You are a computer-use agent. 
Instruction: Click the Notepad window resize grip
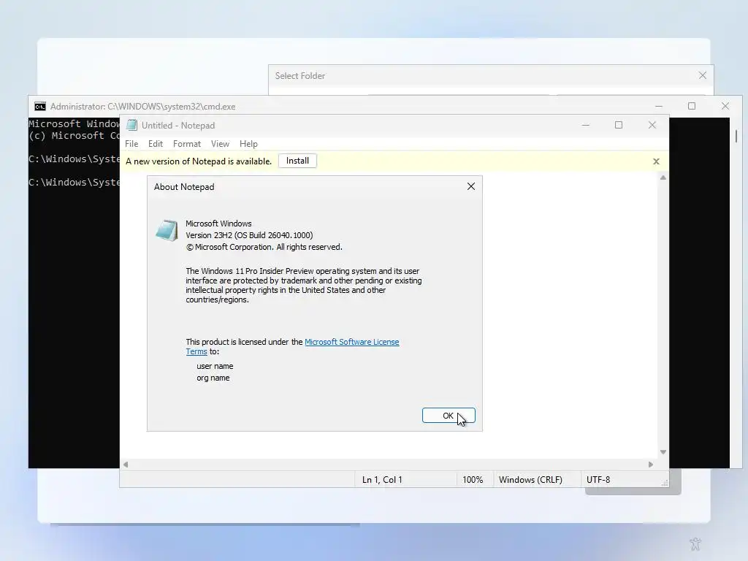click(665, 483)
